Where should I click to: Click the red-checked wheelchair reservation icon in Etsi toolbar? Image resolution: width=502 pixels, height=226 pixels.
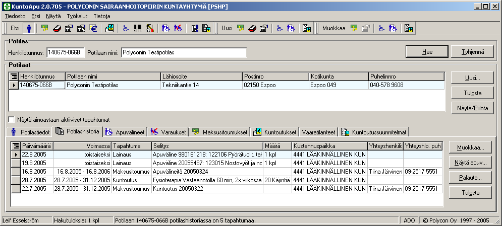click(x=178, y=28)
